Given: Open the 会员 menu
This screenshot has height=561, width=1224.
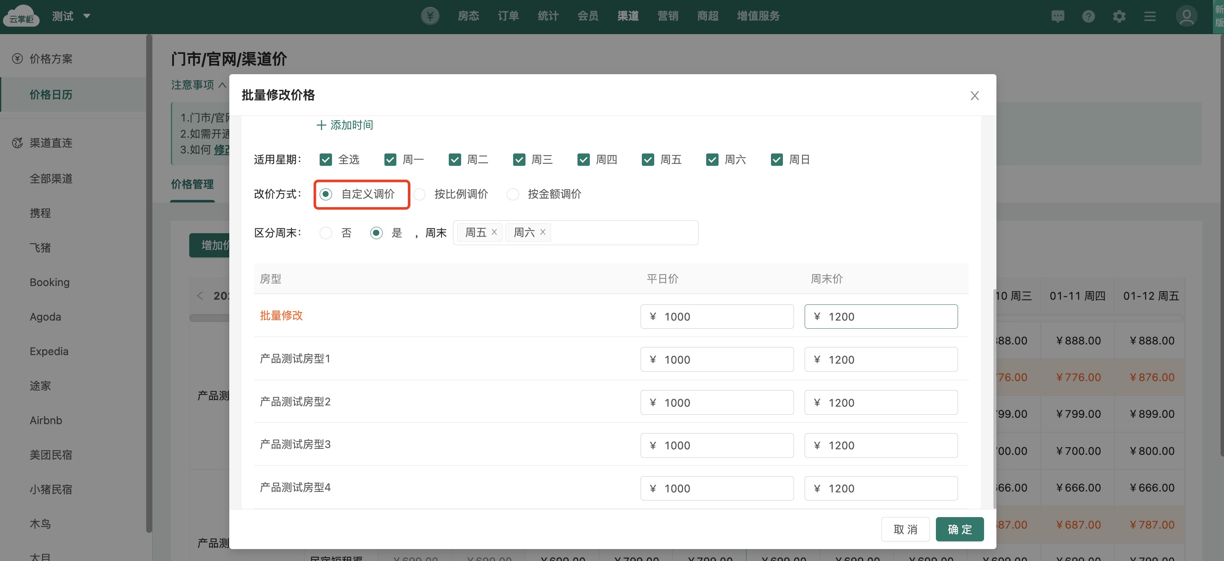Looking at the screenshot, I should [x=588, y=16].
